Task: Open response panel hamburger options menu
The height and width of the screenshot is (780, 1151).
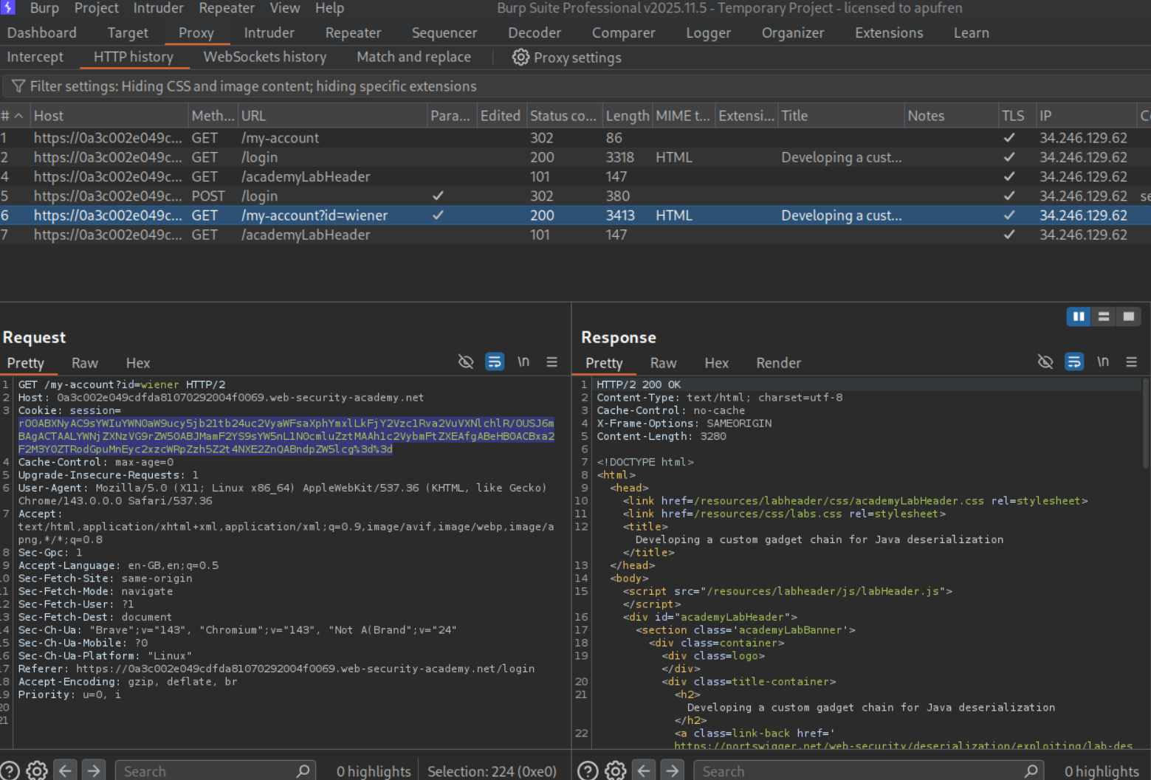Action: tap(1131, 362)
